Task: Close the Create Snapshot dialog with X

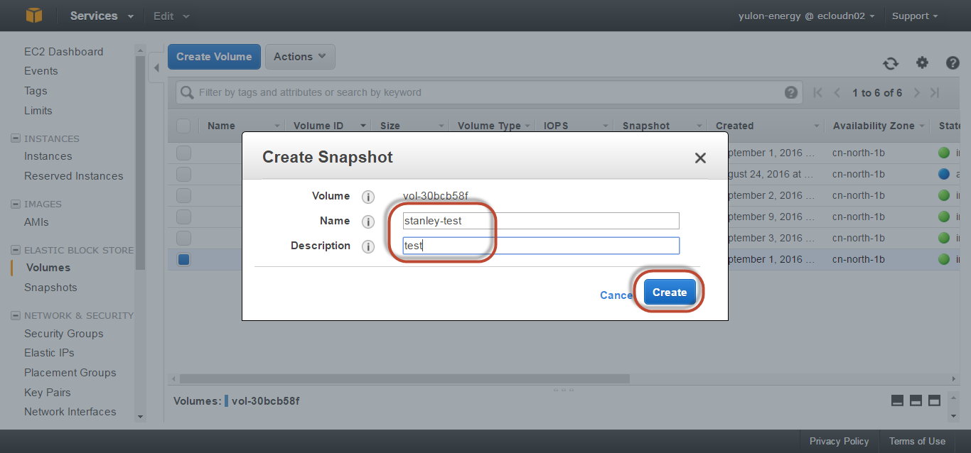Action: 700,158
